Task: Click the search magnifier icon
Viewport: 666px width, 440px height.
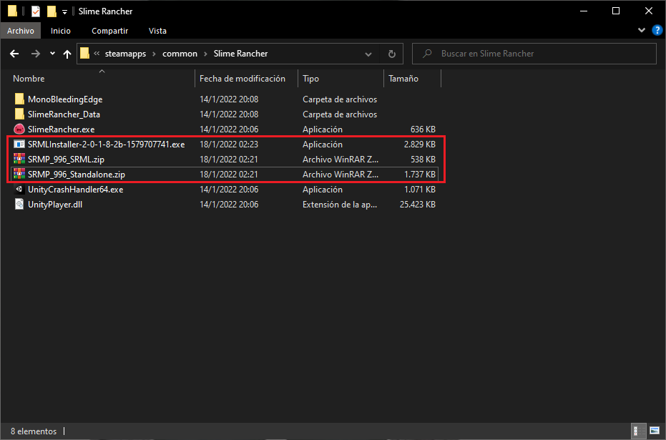Action: [427, 54]
